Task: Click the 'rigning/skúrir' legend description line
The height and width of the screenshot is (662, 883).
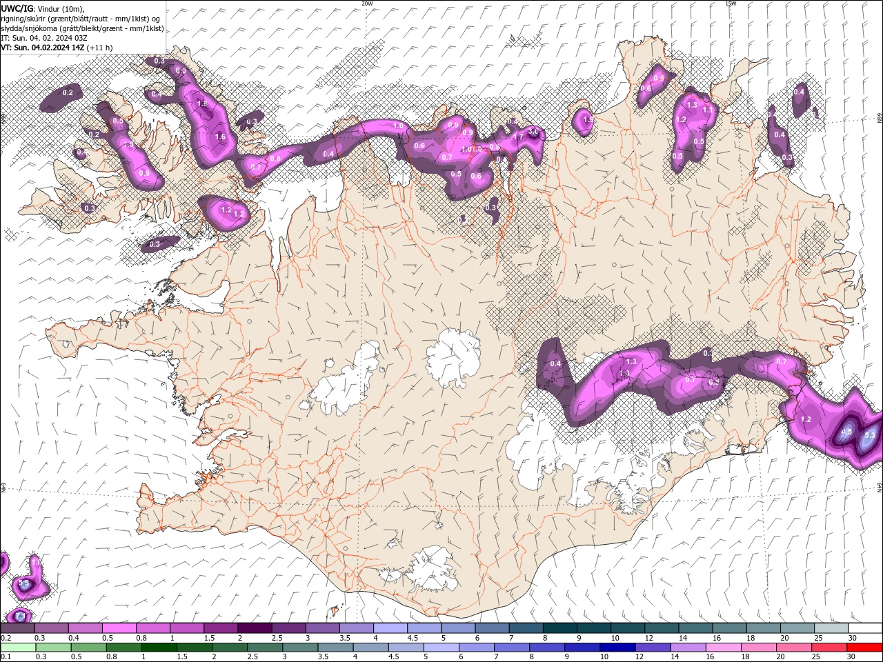Action: coord(81,19)
